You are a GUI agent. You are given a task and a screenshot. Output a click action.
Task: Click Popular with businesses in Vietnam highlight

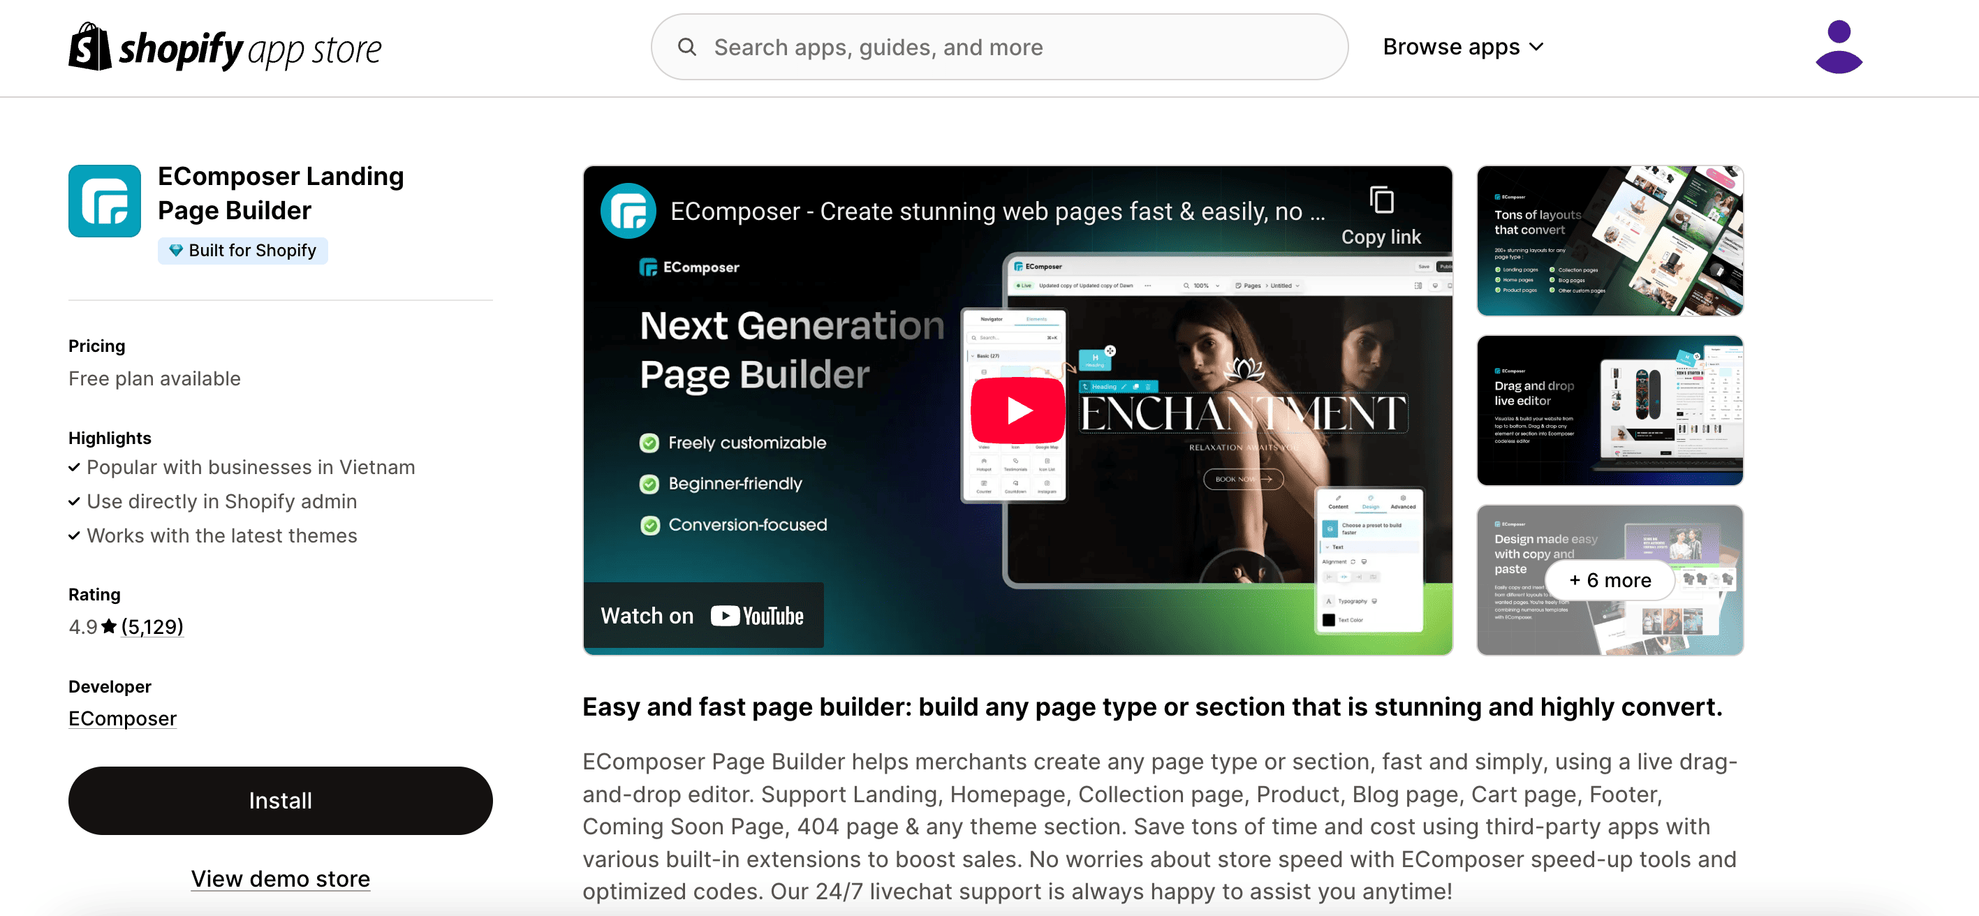(x=251, y=467)
